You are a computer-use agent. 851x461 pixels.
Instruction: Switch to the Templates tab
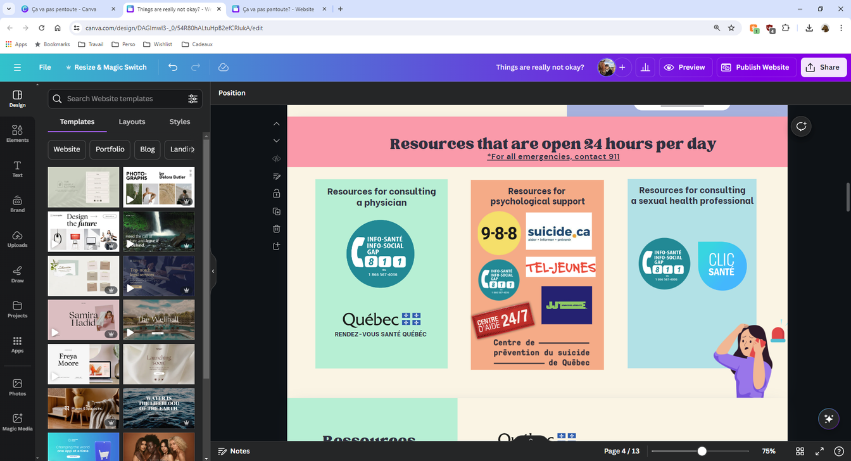pos(77,122)
